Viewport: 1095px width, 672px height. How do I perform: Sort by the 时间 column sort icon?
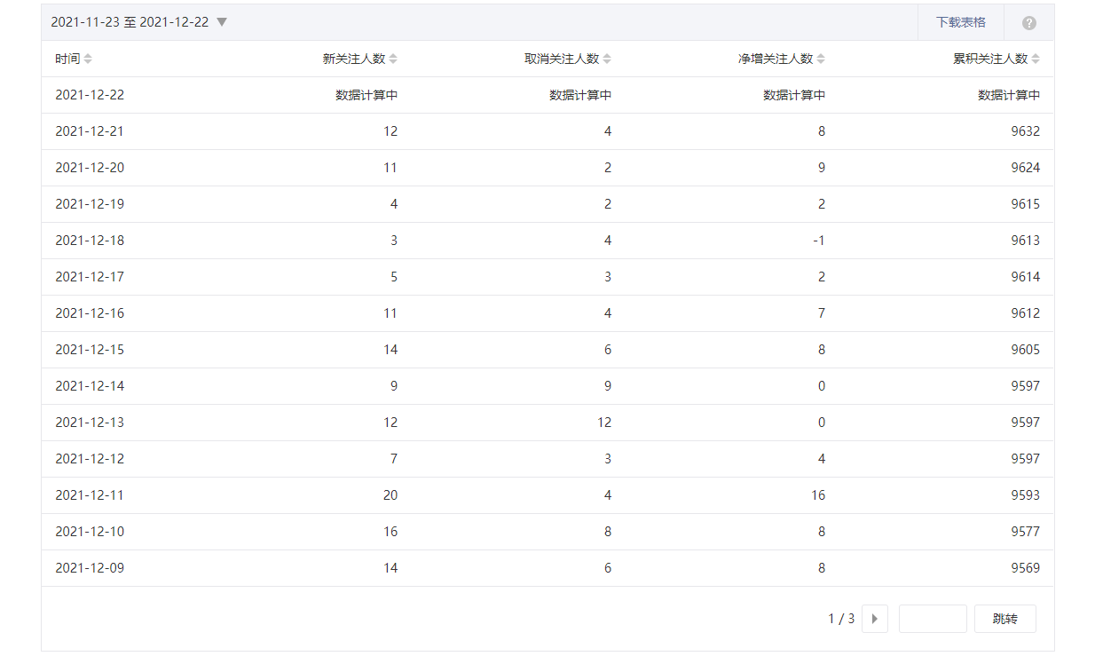coord(88,59)
